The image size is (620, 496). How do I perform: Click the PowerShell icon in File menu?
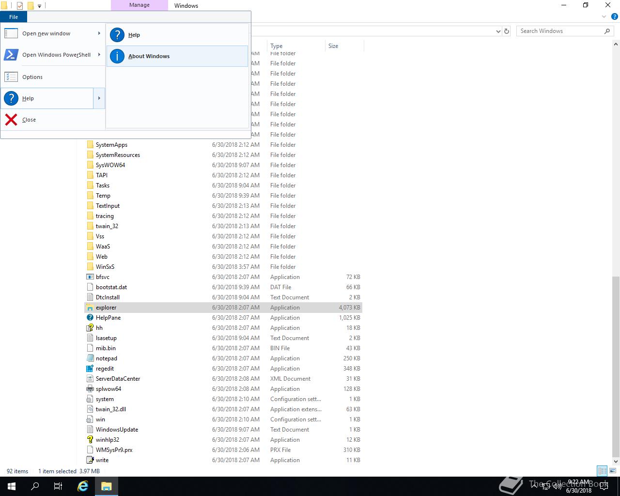(x=11, y=55)
